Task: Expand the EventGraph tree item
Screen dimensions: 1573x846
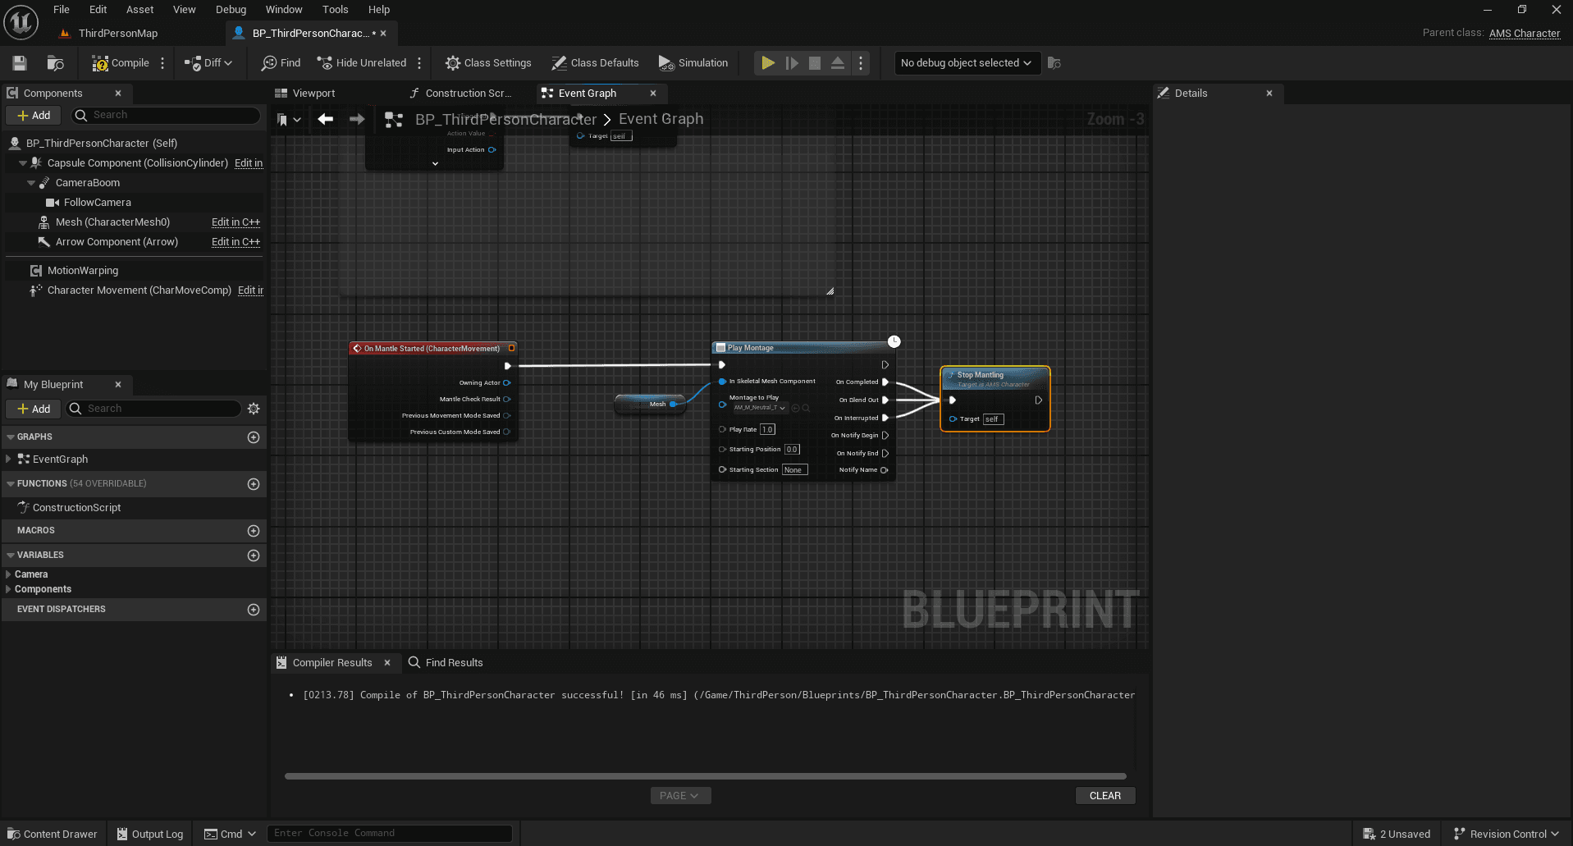Action: pyautogui.click(x=8, y=460)
